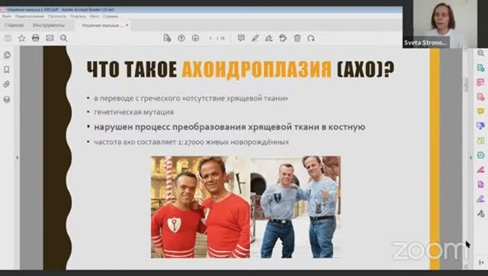The height and width of the screenshot is (276, 488).
Task: Click the АХОНДРОПЛАЗИЯ heading word
Action: click(x=256, y=69)
